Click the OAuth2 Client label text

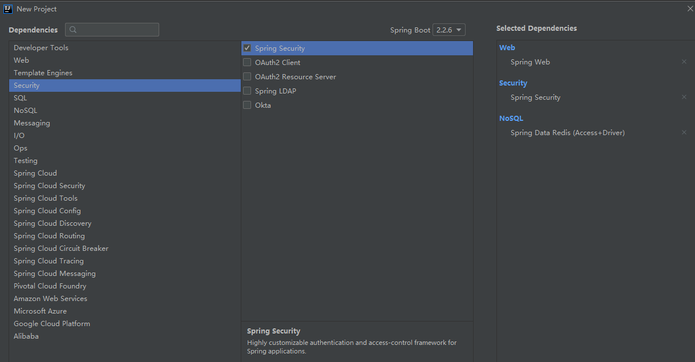[x=277, y=62]
